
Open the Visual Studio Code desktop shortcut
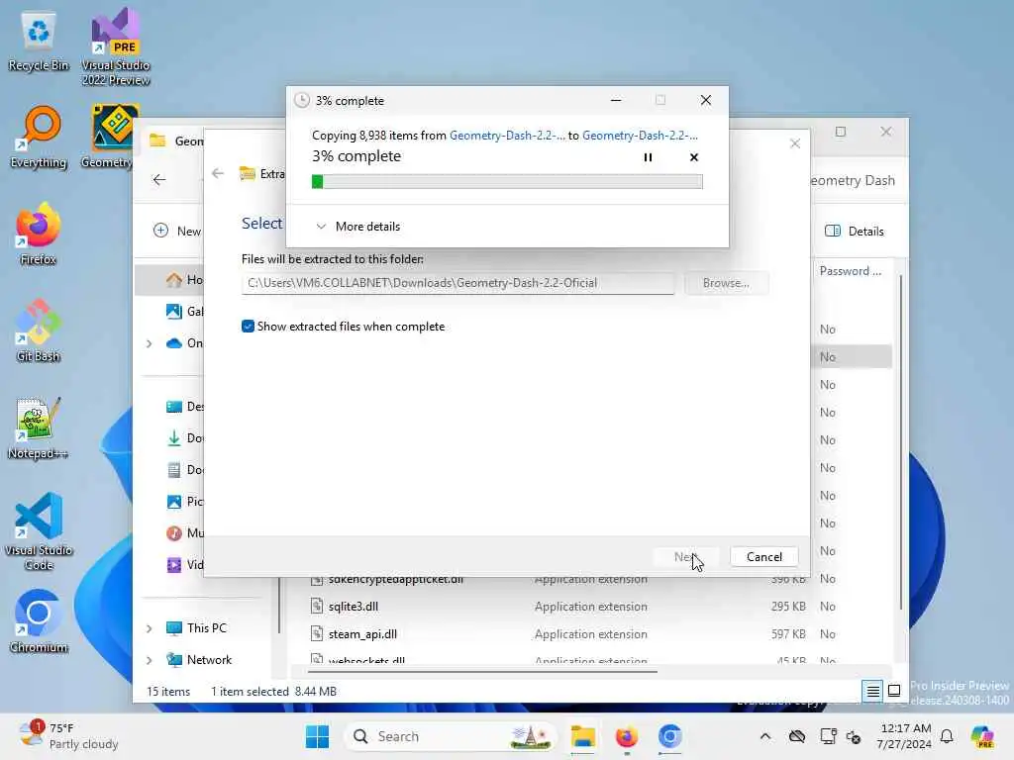point(39,531)
